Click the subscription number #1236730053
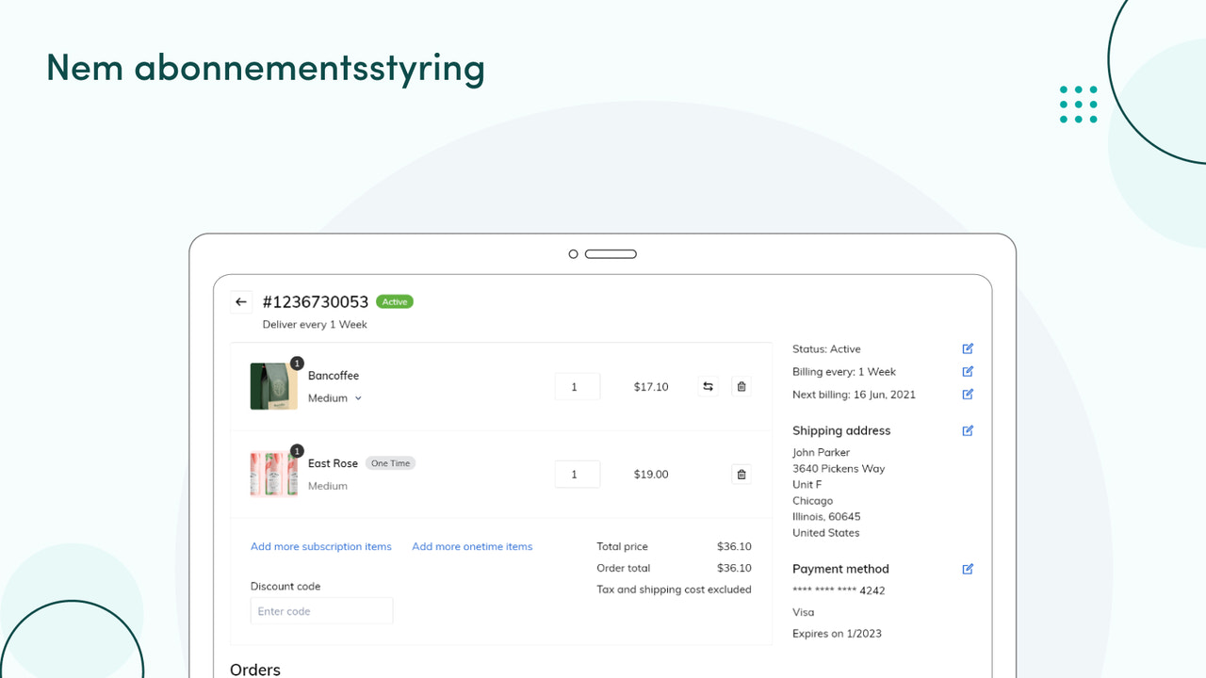This screenshot has height=678, width=1206. 316,302
